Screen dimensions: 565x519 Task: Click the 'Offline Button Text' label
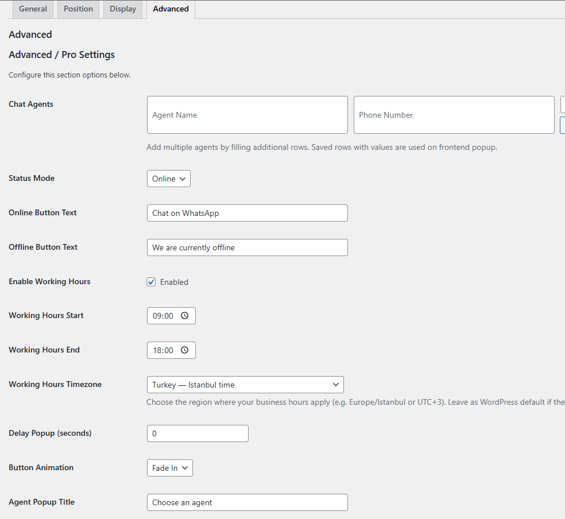click(x=43, y=247)
